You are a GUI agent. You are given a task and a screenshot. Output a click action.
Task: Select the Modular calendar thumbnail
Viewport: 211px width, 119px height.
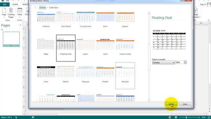click(x=125, y=76)
